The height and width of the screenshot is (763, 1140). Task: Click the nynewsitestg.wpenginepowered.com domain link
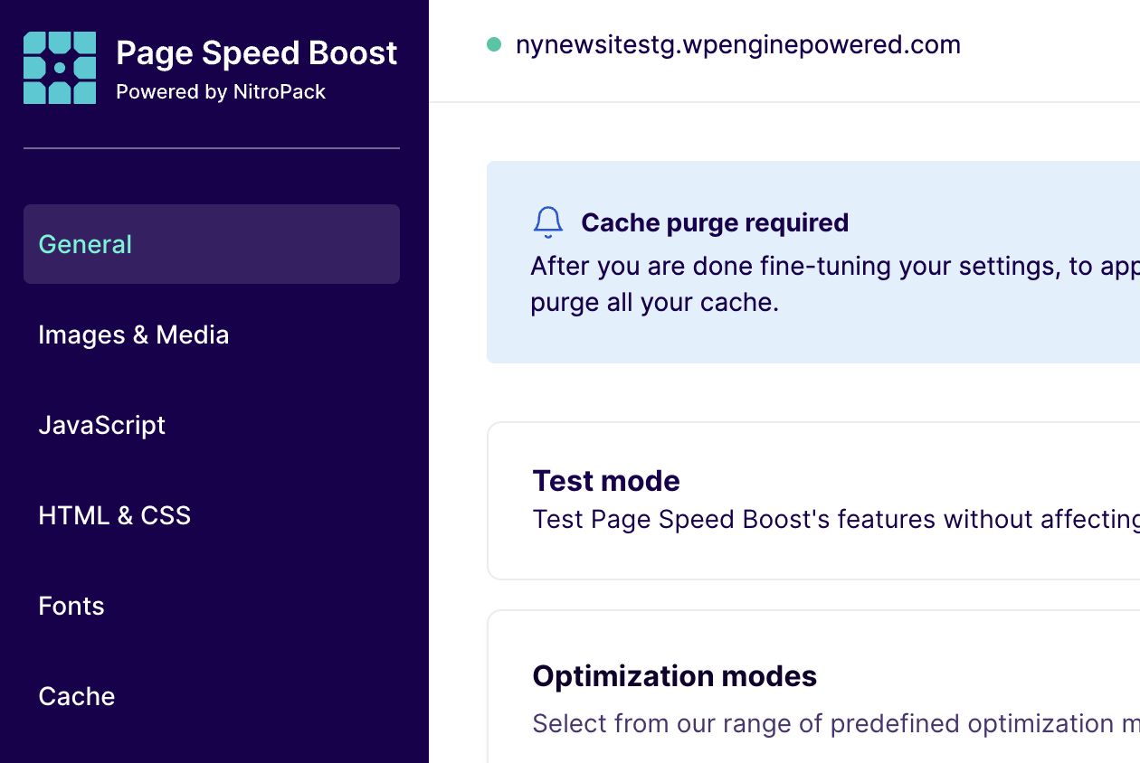tap(738, 43)
